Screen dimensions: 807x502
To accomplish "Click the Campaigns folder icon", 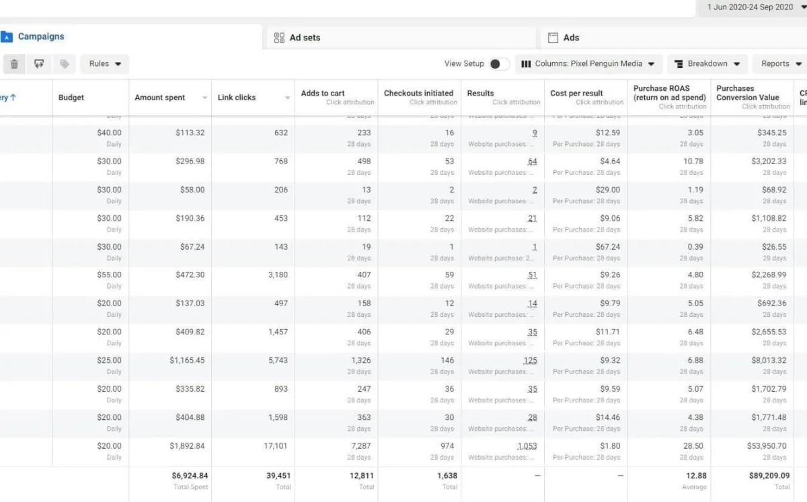I will (7, 37).
